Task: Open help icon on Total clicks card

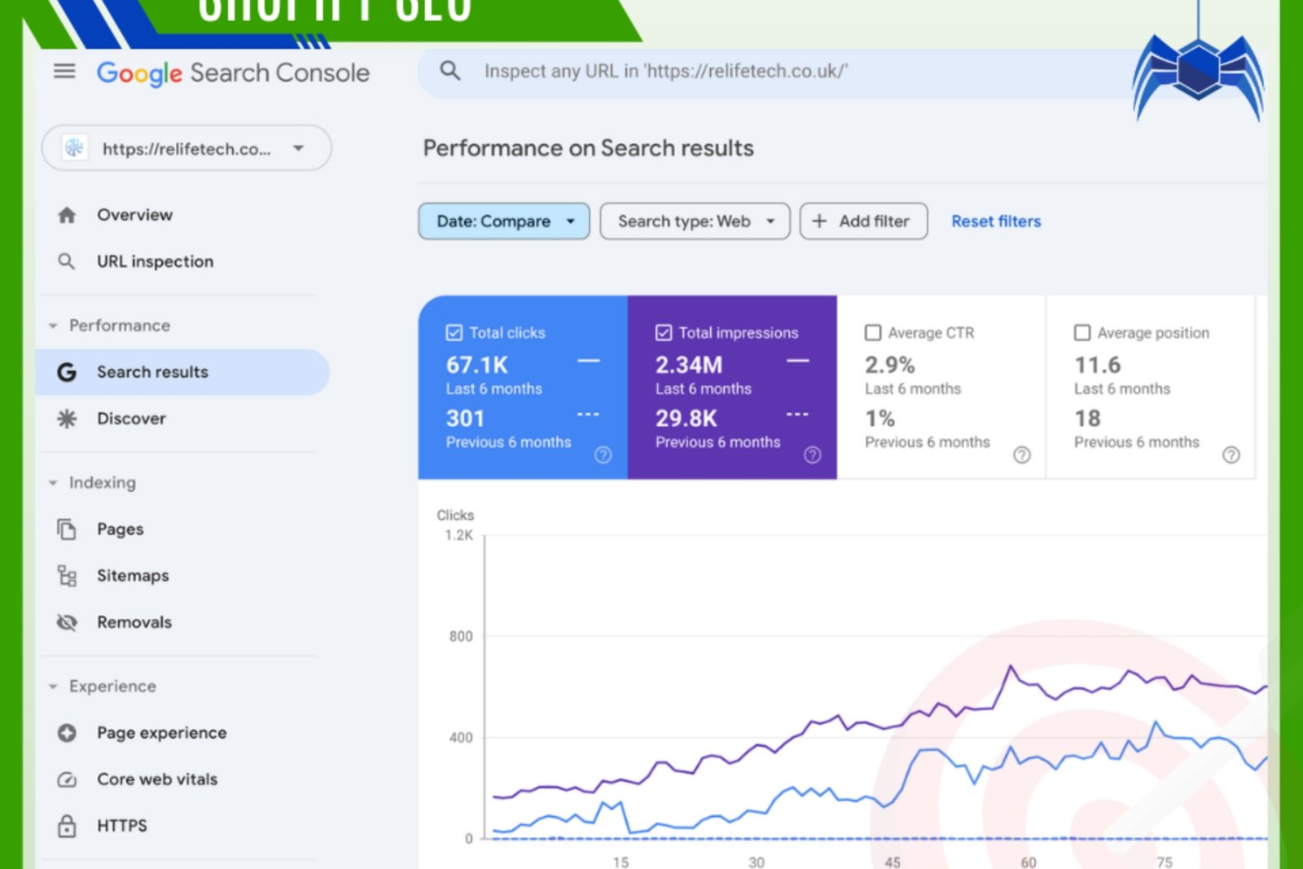Action: tap(603, 455)
